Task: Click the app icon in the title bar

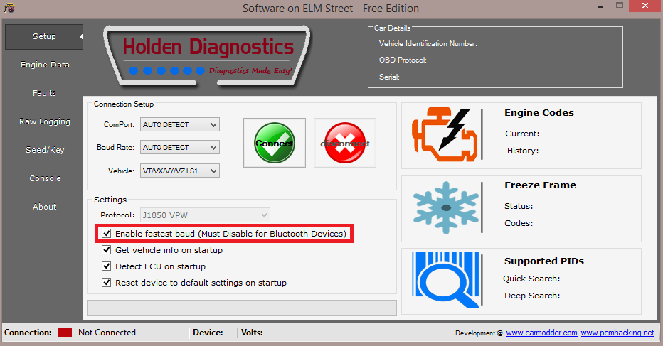Action: coord(9,8)
